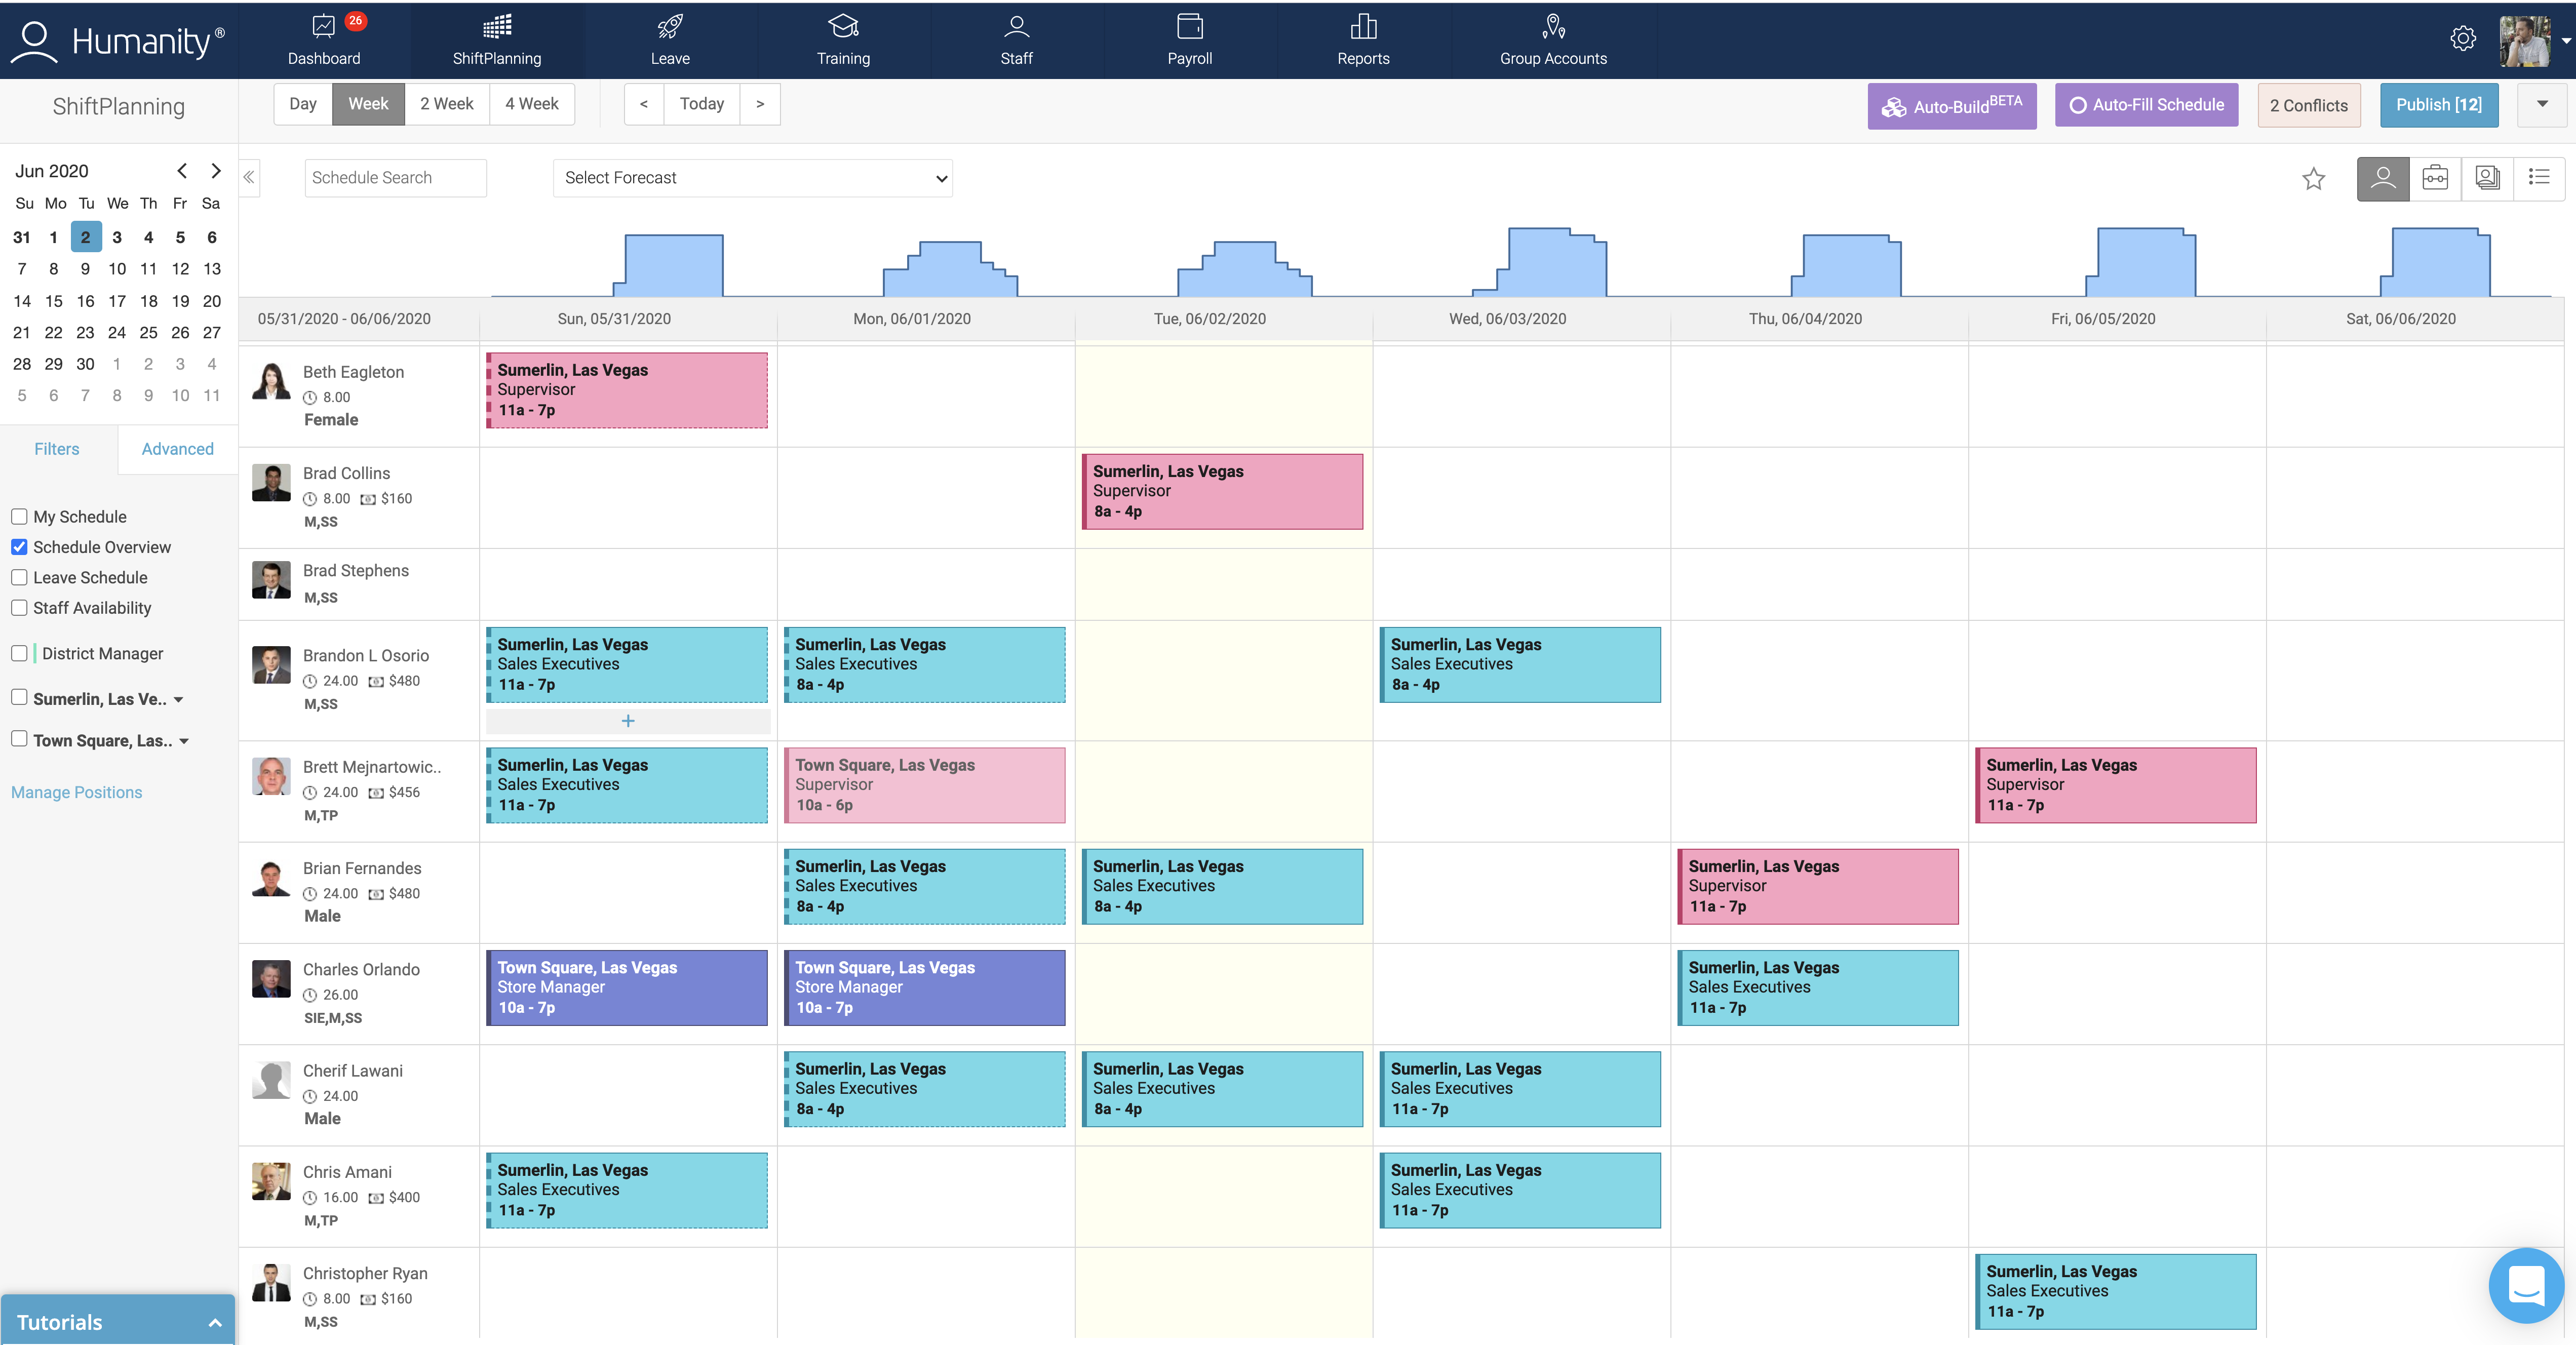Open the Manage Positions link
2576x1345 pixels.
(77, 792)
